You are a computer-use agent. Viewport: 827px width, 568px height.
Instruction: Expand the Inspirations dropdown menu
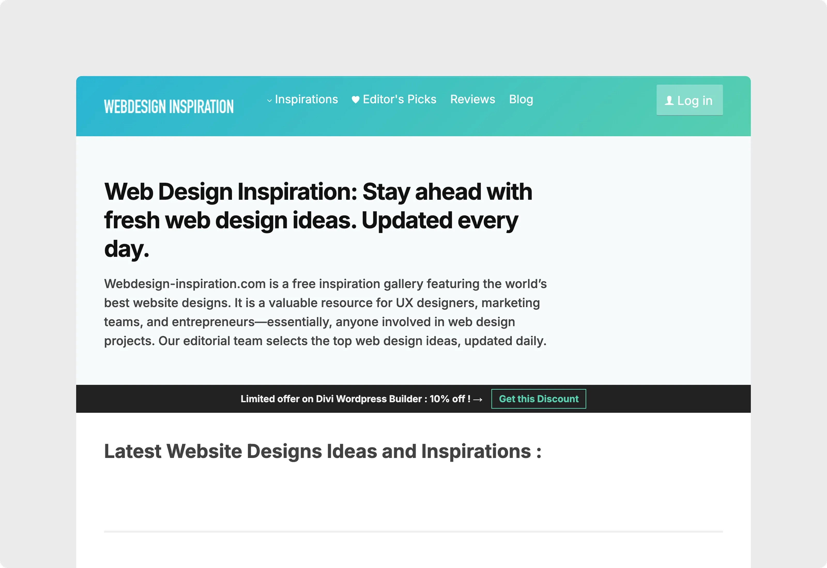[x=306, y=100]
